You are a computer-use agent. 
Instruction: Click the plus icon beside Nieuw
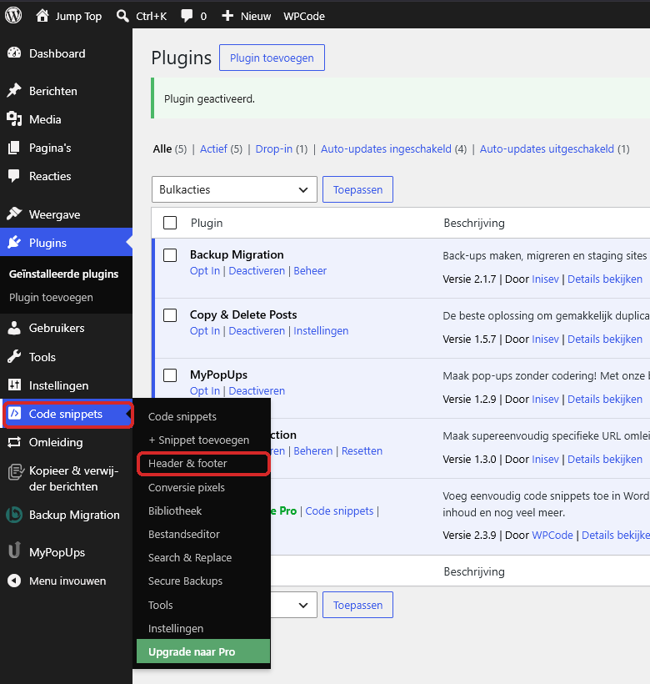227,16
